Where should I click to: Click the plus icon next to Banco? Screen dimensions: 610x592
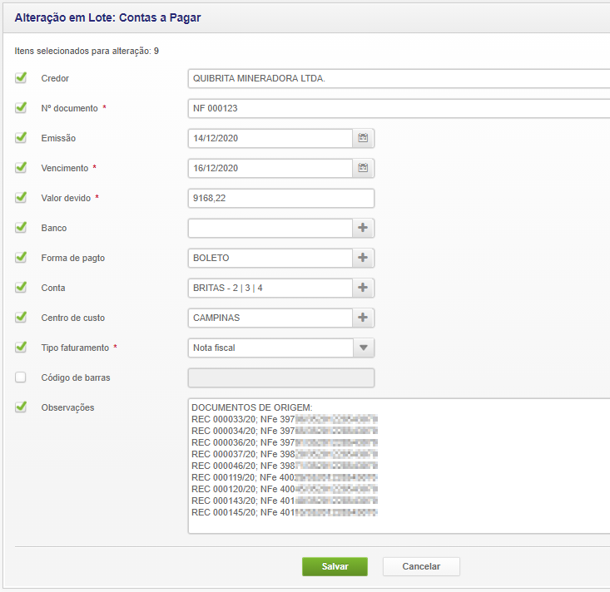click(x=363, y=228)
